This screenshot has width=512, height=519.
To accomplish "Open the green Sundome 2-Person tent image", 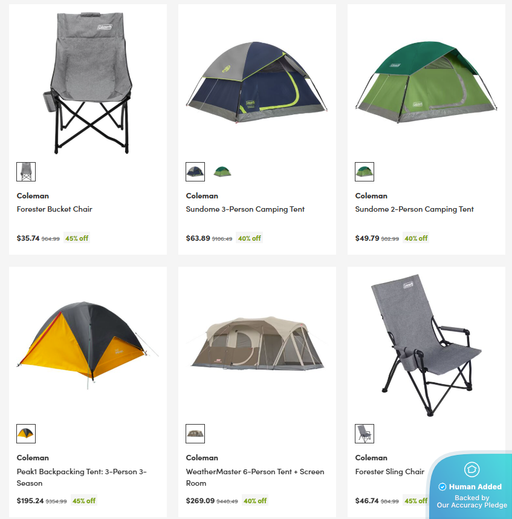I will [426, 82].
